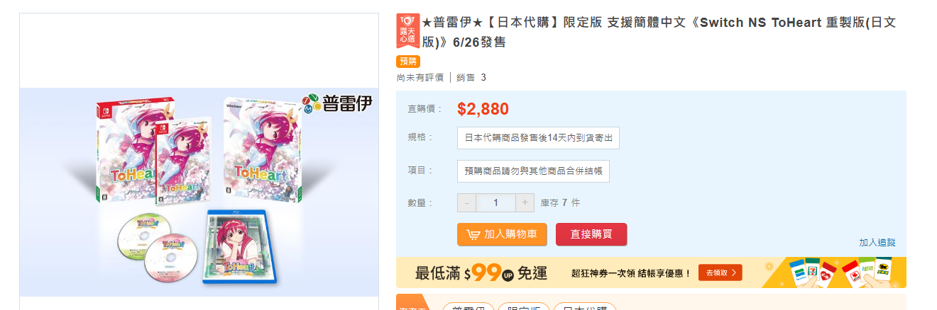The height and width of the screenshot is (310, 937).
Task: Decrease quantity with the minus button
Action: tap(466, 202)
